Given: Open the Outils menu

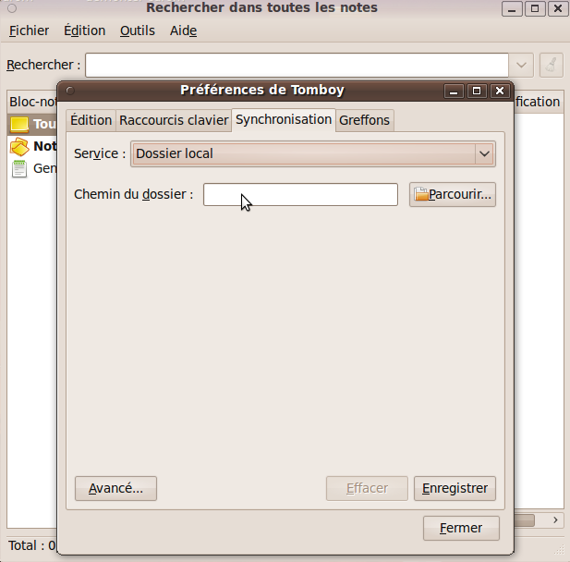Looking at the screenshot, I should (x=138, y=31).
